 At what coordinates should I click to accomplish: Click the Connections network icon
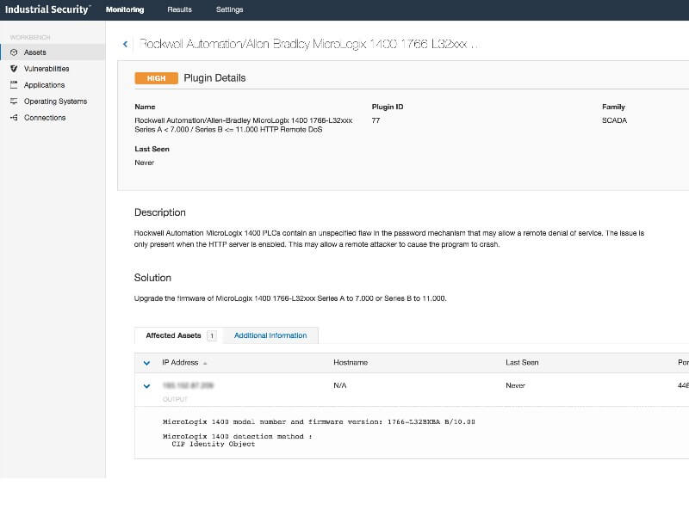14,118
